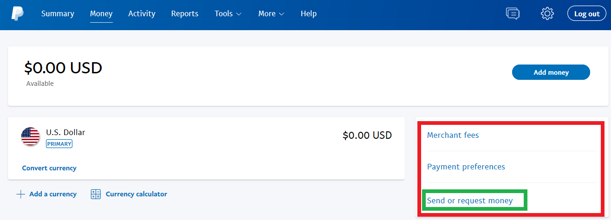Click the U.S. flag icon
The image size is (611, 220).
(31, 136)
